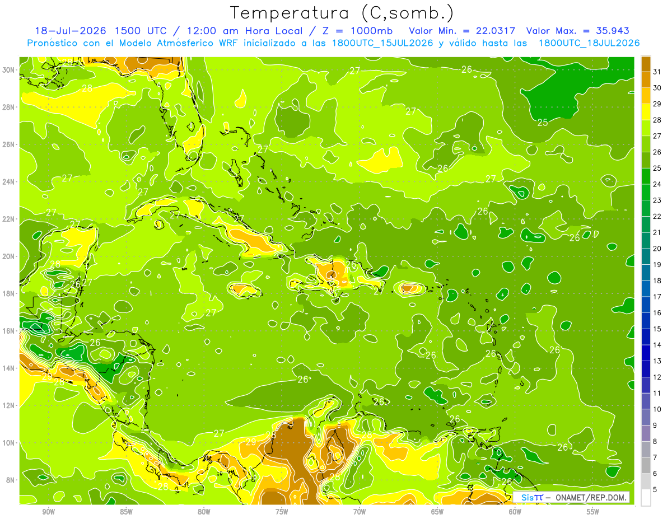Click the legend value '31'
672x519 pixels.
pos(657,72)
